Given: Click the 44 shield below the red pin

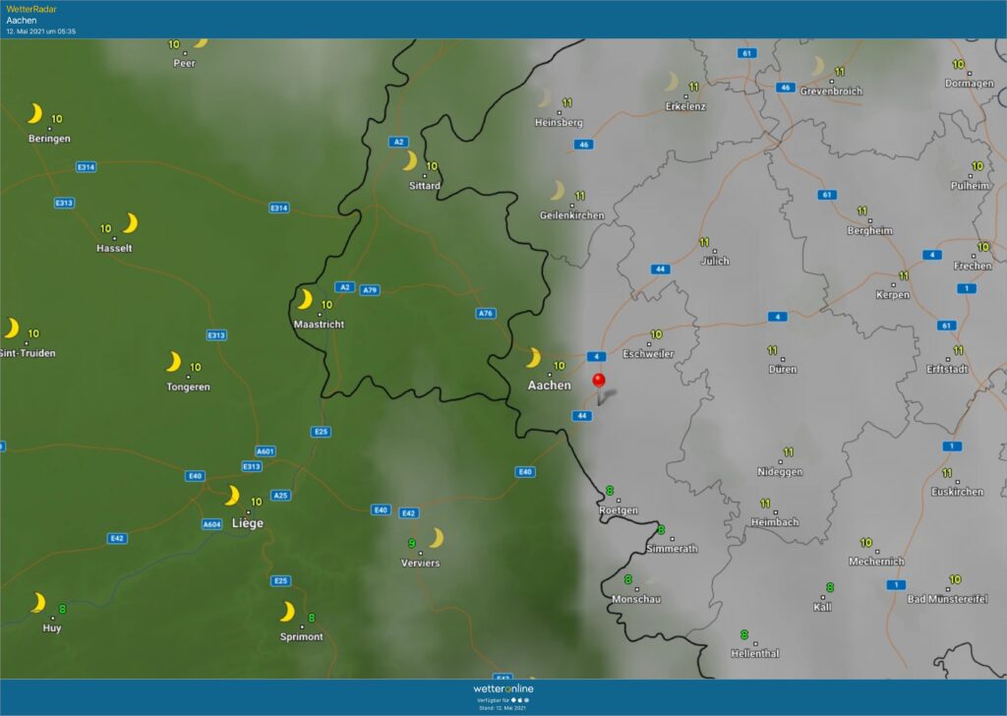Looking at the screenshot, I should pyautogui.click(x=582, y=415).
